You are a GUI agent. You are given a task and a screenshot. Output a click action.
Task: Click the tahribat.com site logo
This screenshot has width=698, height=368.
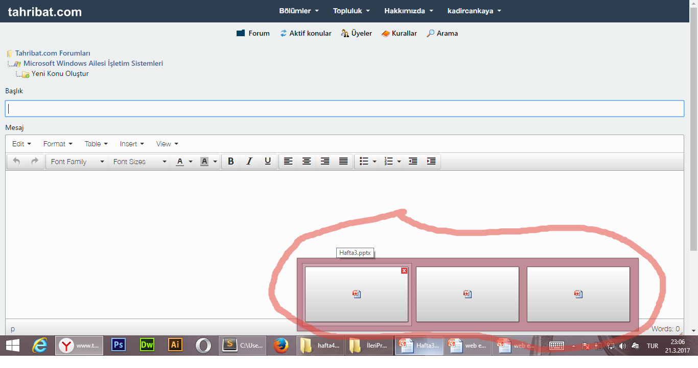click(45, 12)
